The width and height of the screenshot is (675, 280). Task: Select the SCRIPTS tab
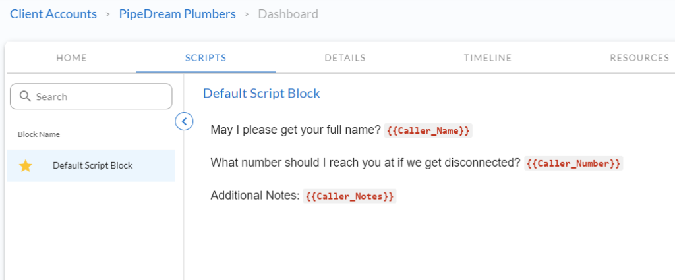coord(206,57)
